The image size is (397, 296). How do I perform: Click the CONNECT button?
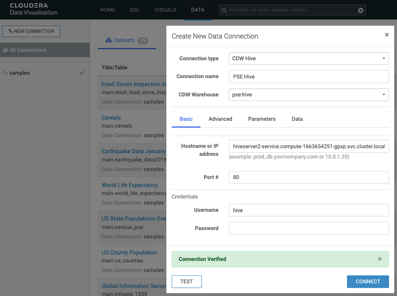pyautogui.click(x=368, y=282)
